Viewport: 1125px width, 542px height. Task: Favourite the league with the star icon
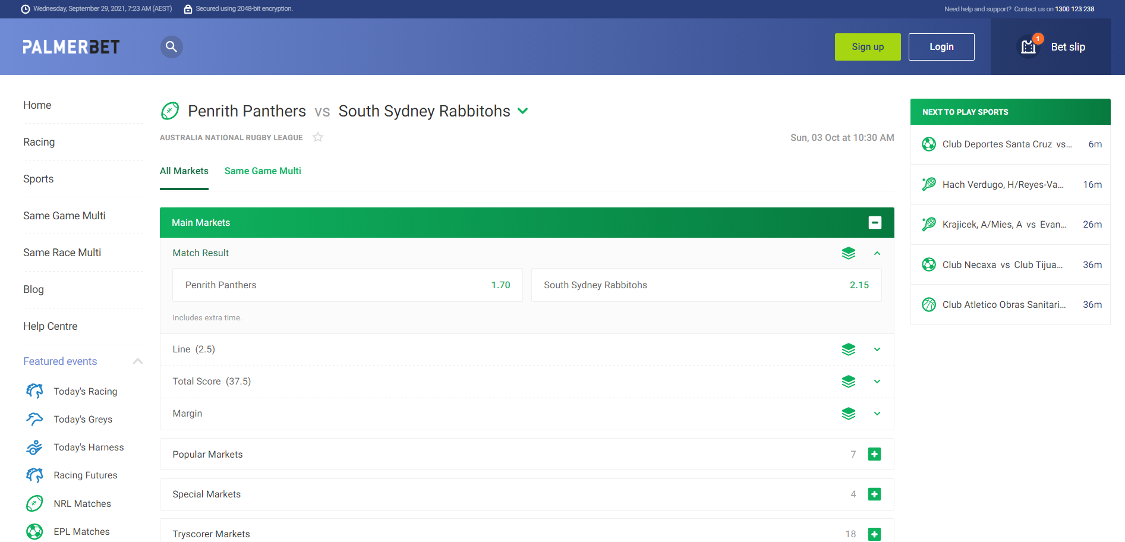(x=318, y=137)
